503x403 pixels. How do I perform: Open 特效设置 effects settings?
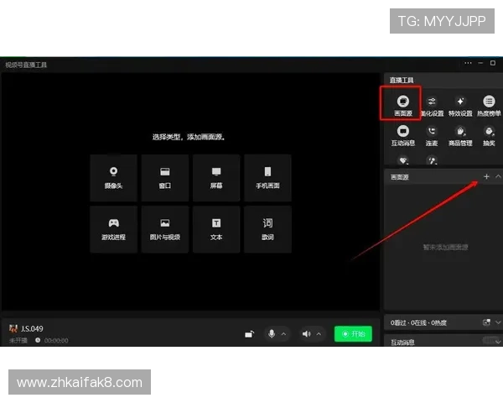coord(459,106)
